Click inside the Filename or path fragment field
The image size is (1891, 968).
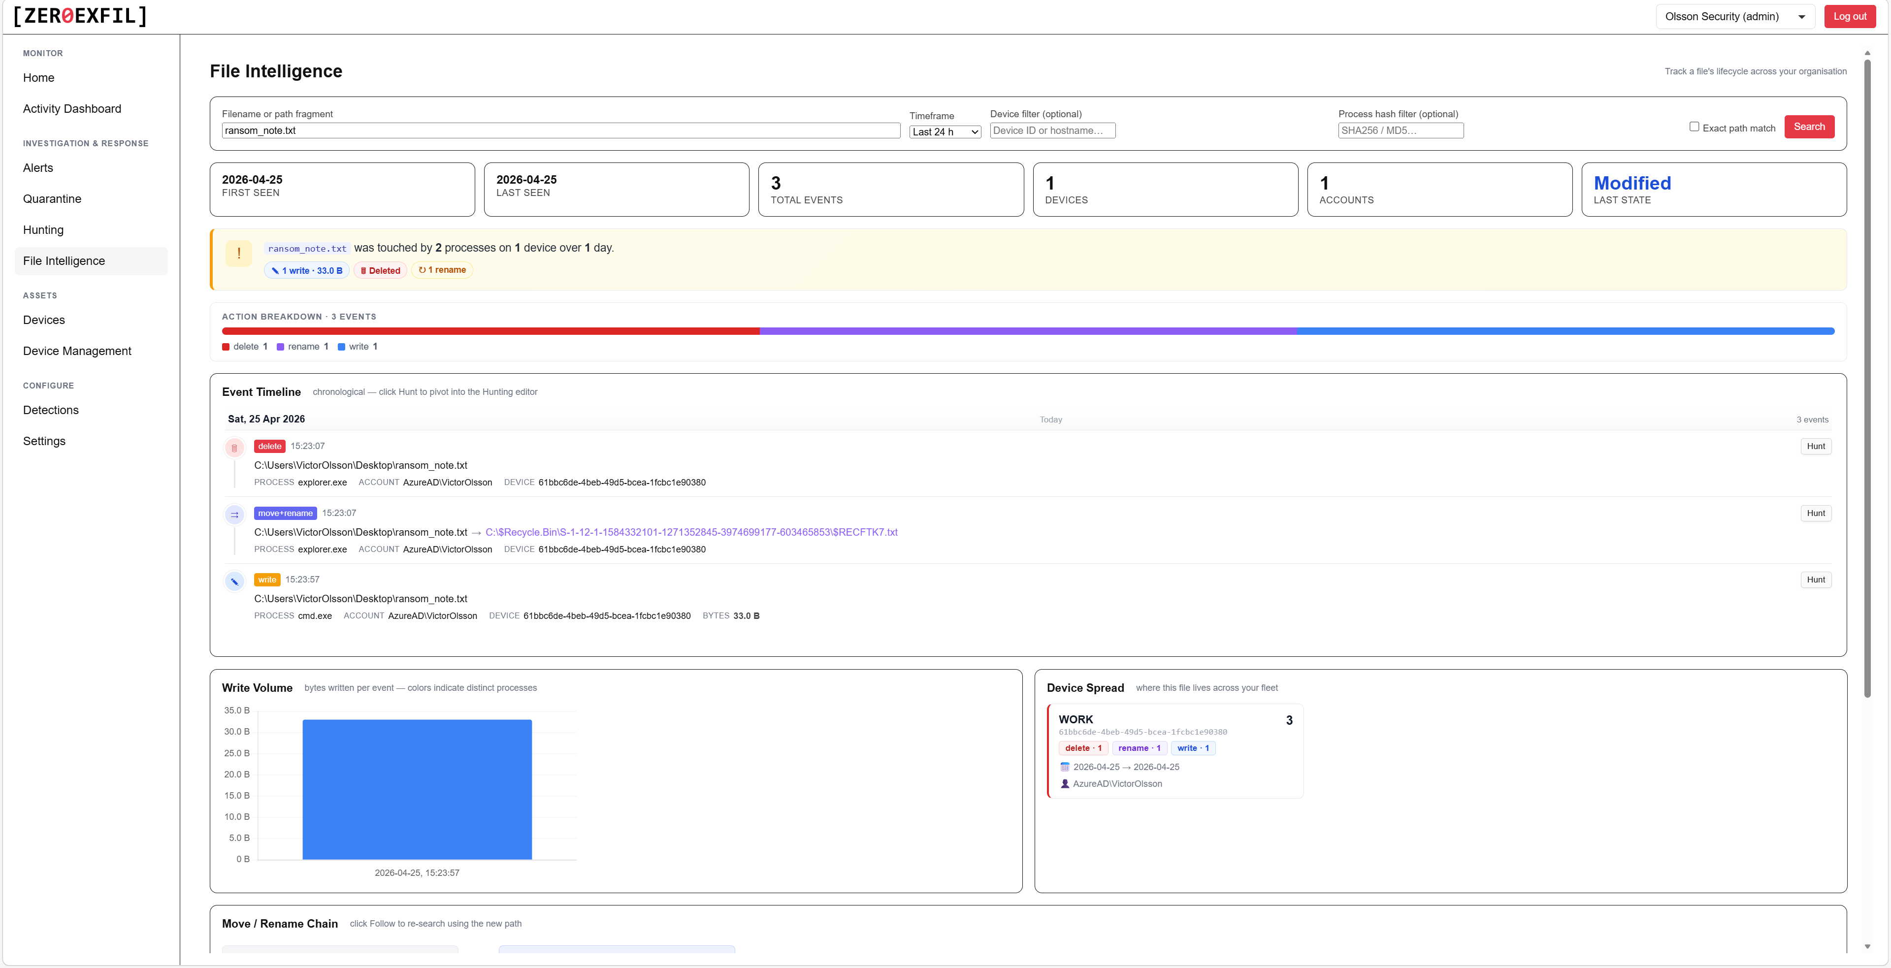tap(558, 130)
